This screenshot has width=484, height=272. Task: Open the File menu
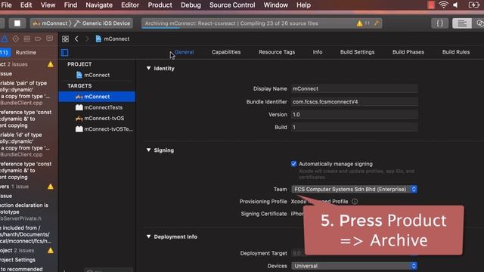point(6,5)
